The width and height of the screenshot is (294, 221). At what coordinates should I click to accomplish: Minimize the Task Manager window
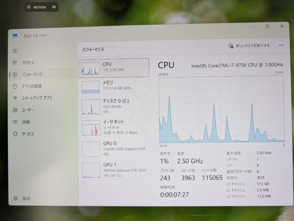click(253, 27)
